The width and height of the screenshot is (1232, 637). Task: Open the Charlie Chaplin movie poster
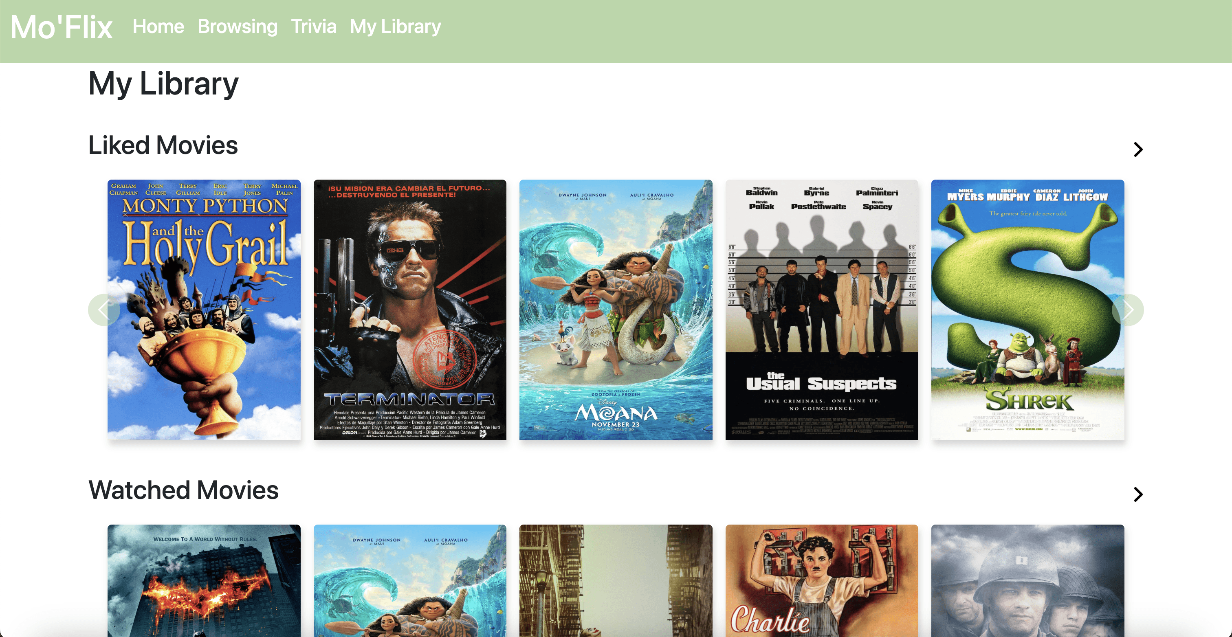(x=822, y=580)
